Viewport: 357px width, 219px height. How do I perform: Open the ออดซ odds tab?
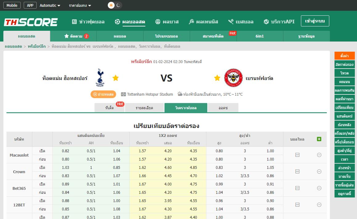[x=223, y=108]
